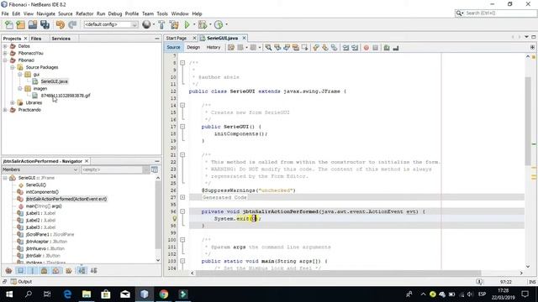Click the Build Project hammer icon

[161, 24]
